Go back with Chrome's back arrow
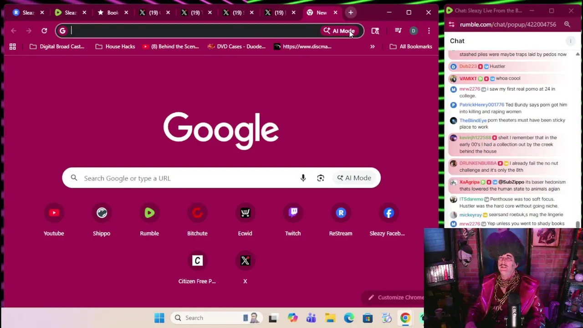 click(x=14, y=31)
